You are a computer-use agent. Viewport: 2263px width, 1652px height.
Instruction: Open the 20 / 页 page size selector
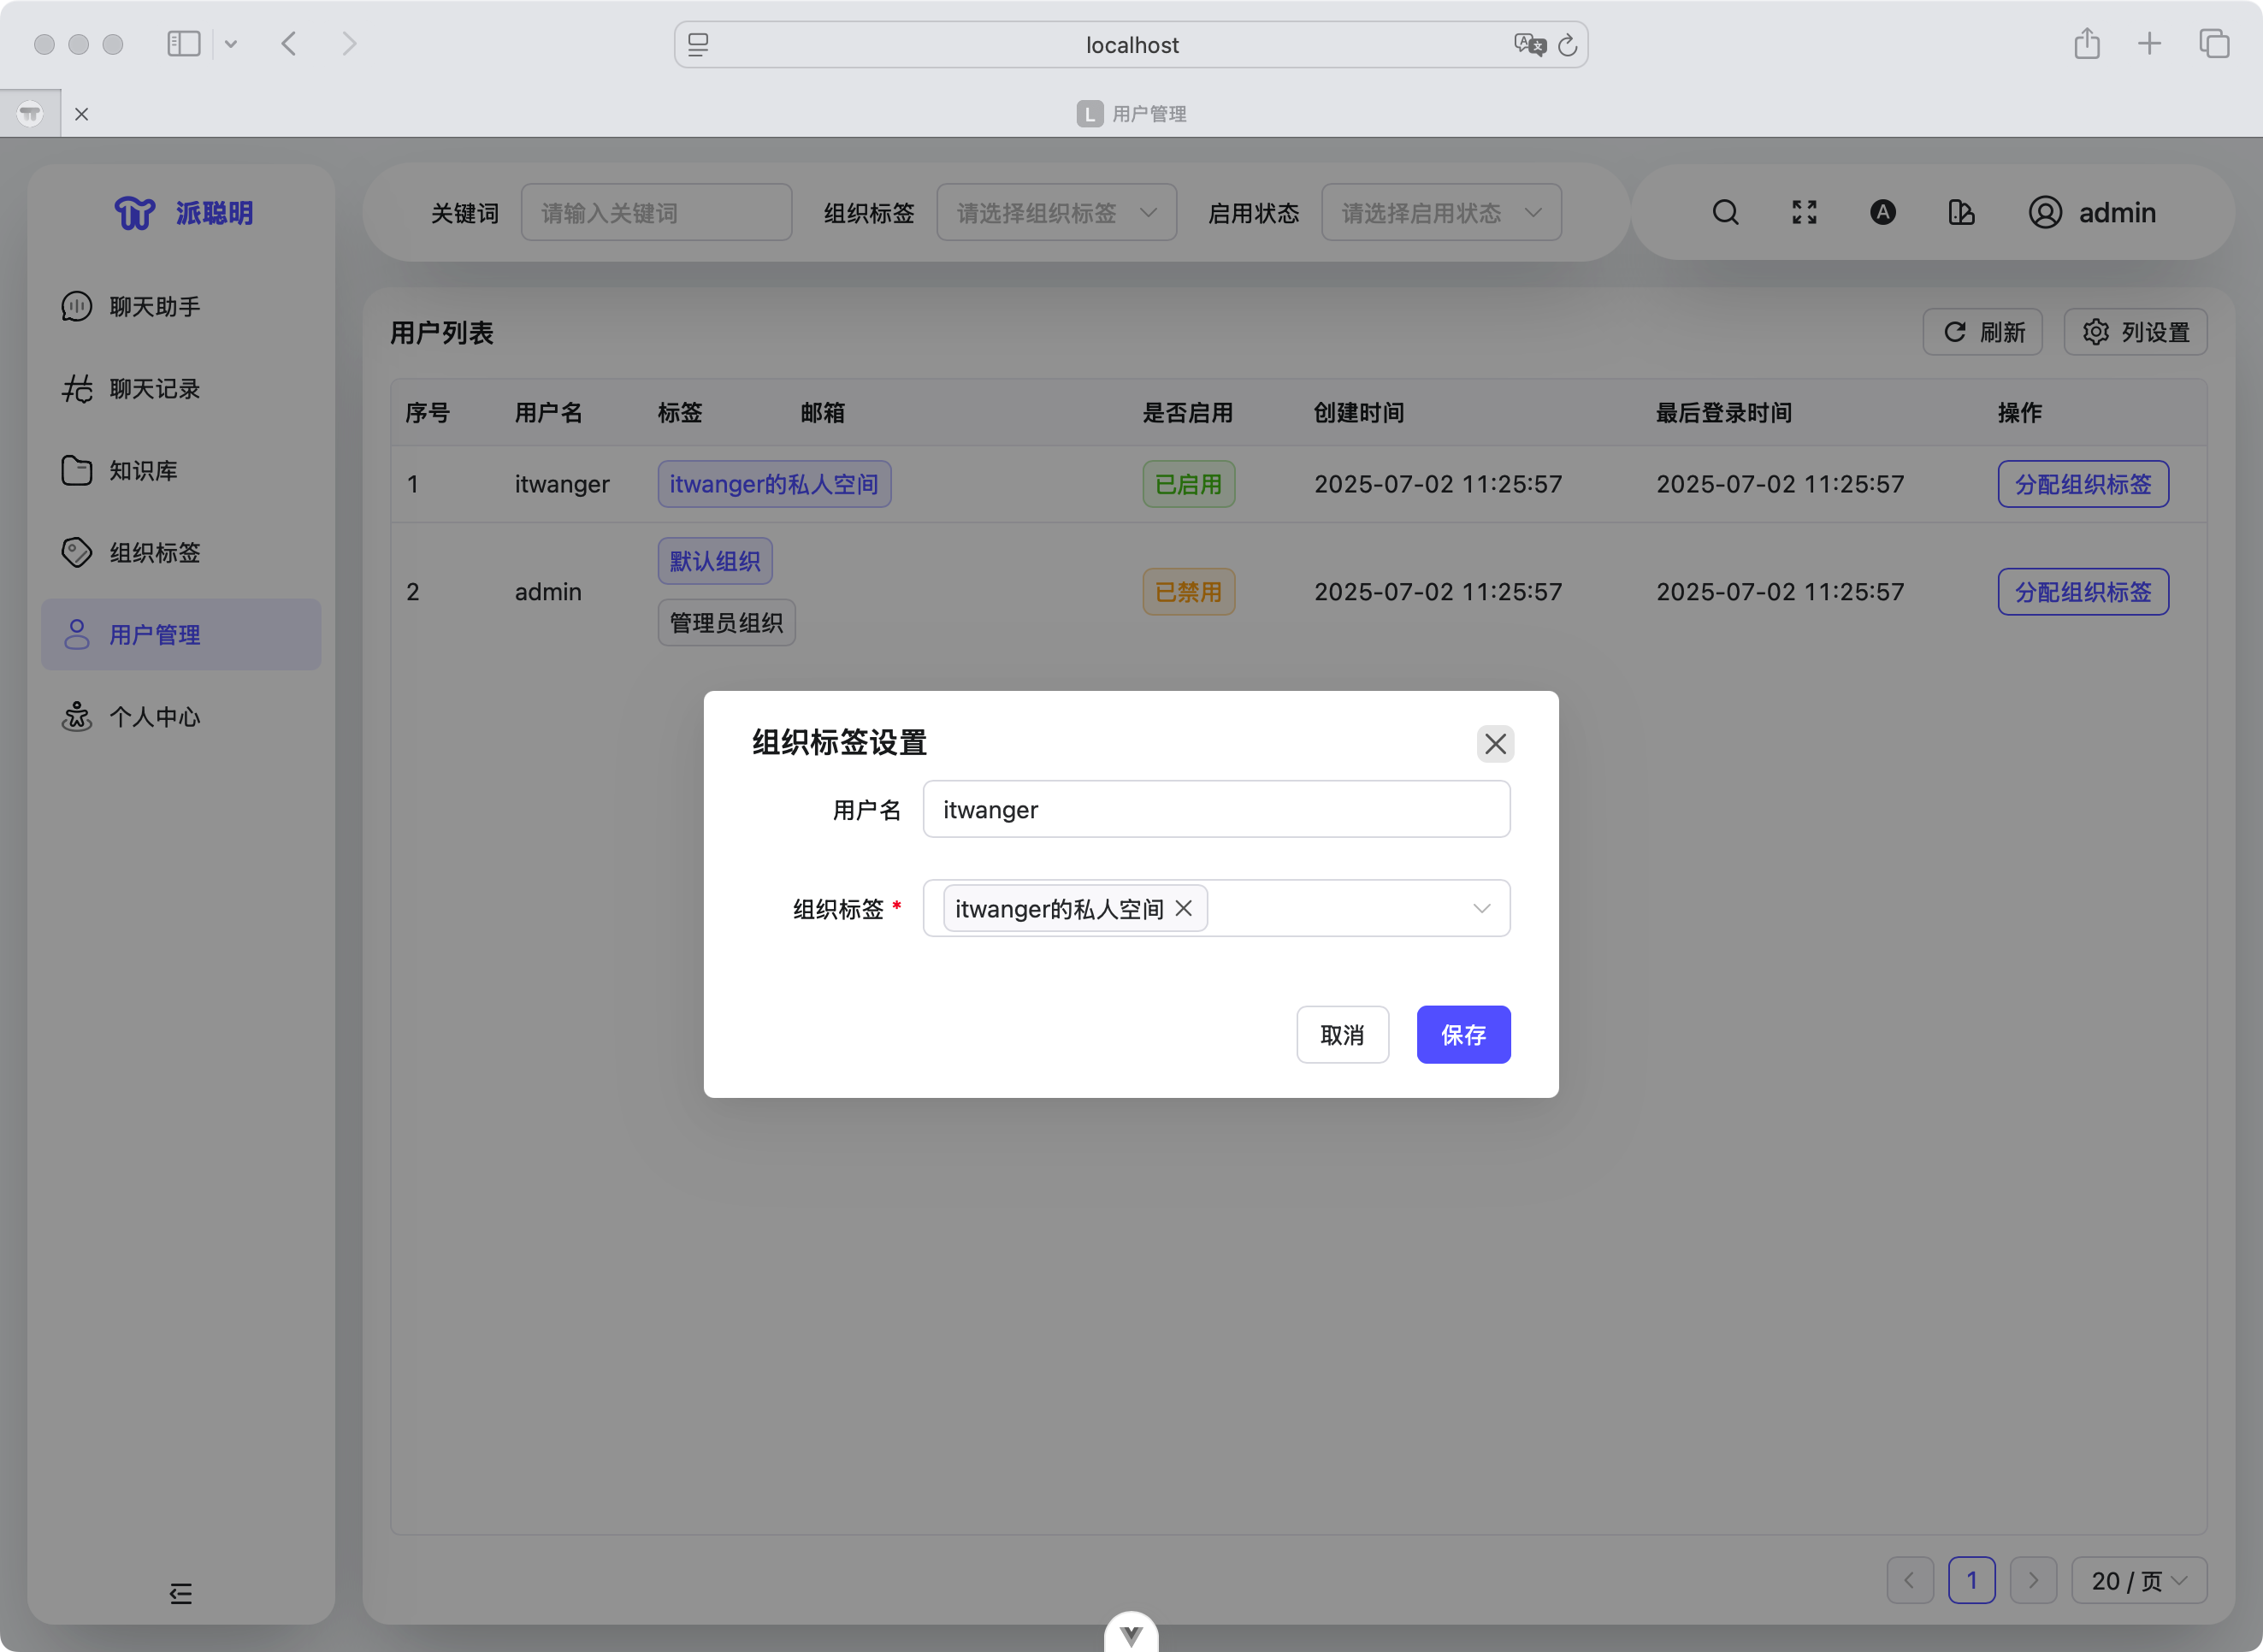tap(2138, 1580)
